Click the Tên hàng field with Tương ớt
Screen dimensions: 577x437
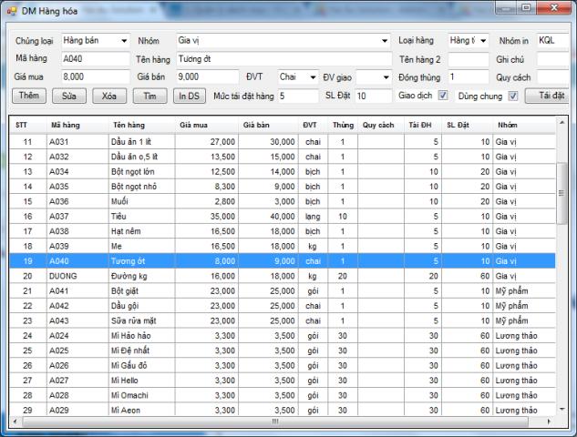284,59
